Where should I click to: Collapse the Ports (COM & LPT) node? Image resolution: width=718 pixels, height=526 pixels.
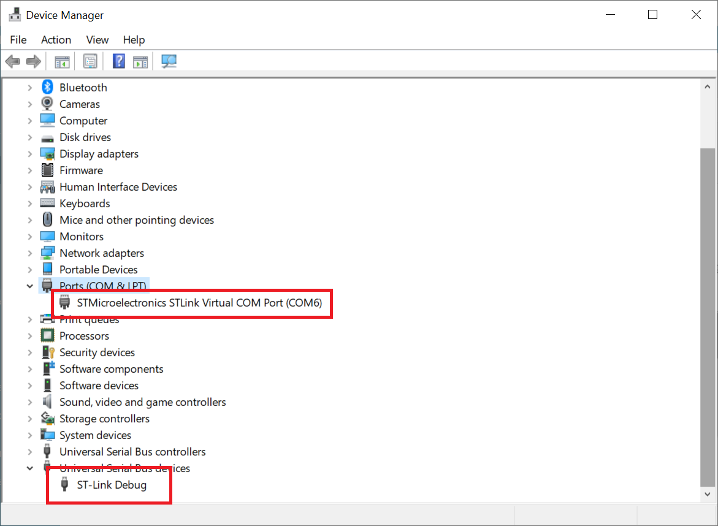point(29,286)
